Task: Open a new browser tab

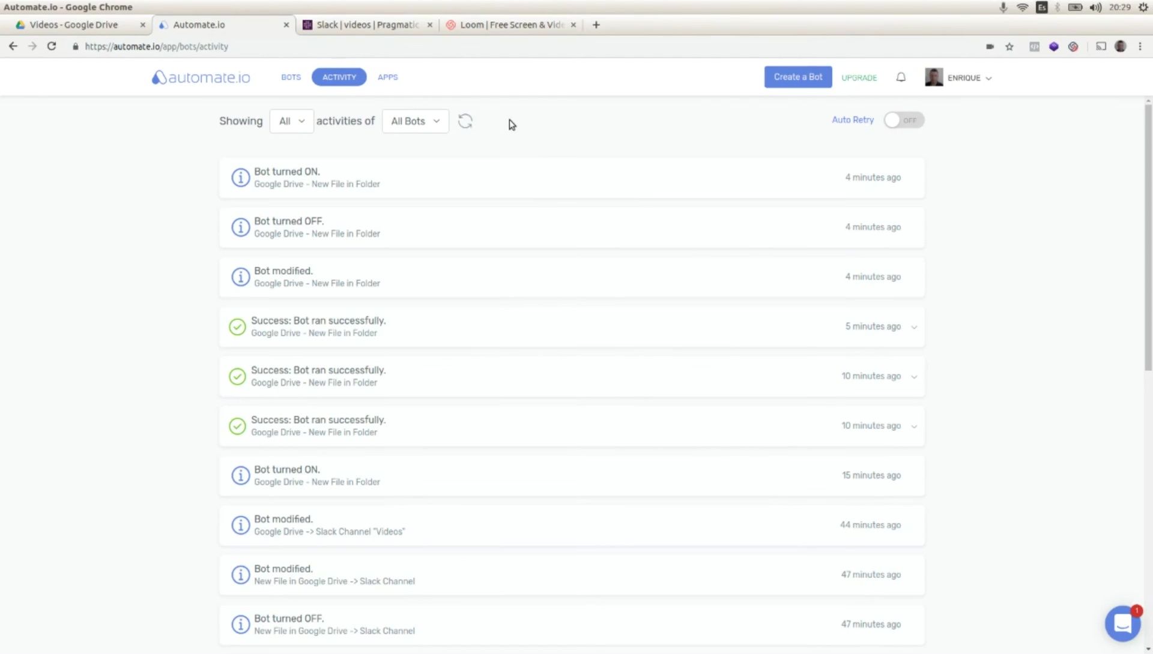Action: click(596, 25)
